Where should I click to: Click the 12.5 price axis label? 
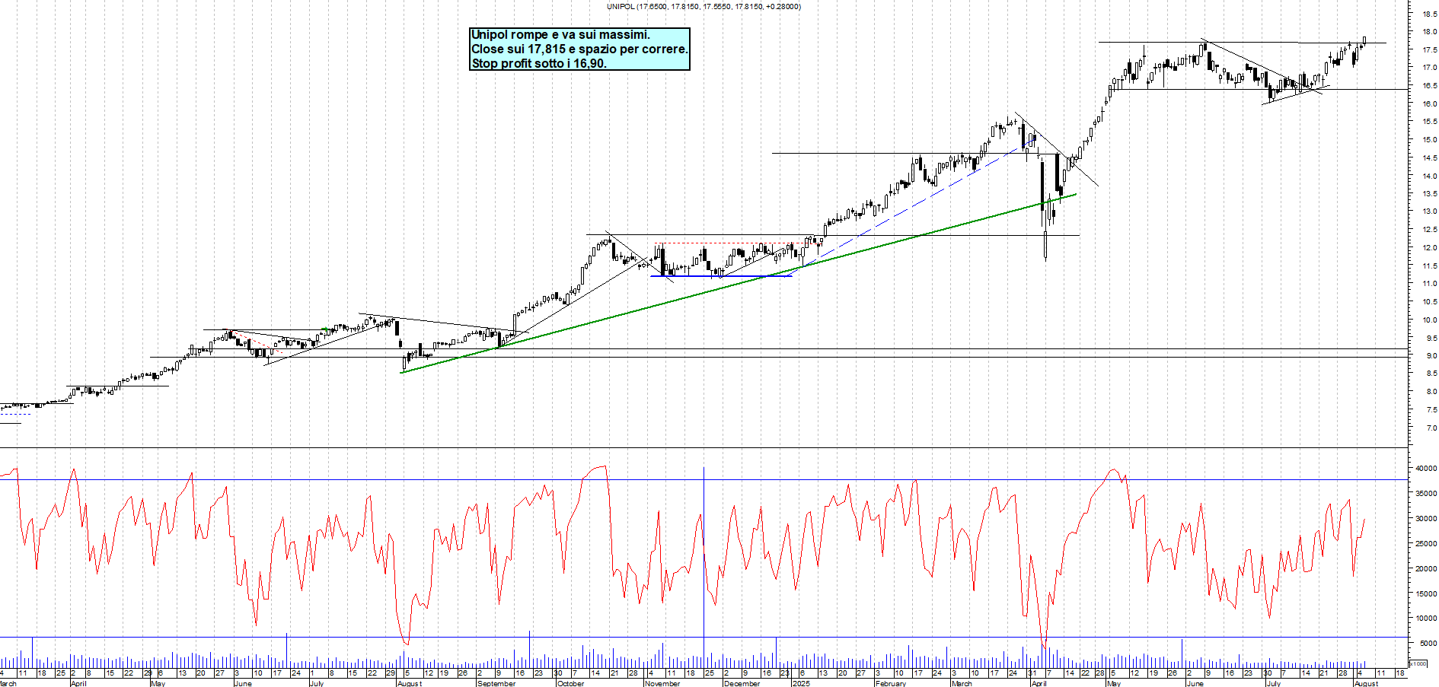click(1429, 230)
